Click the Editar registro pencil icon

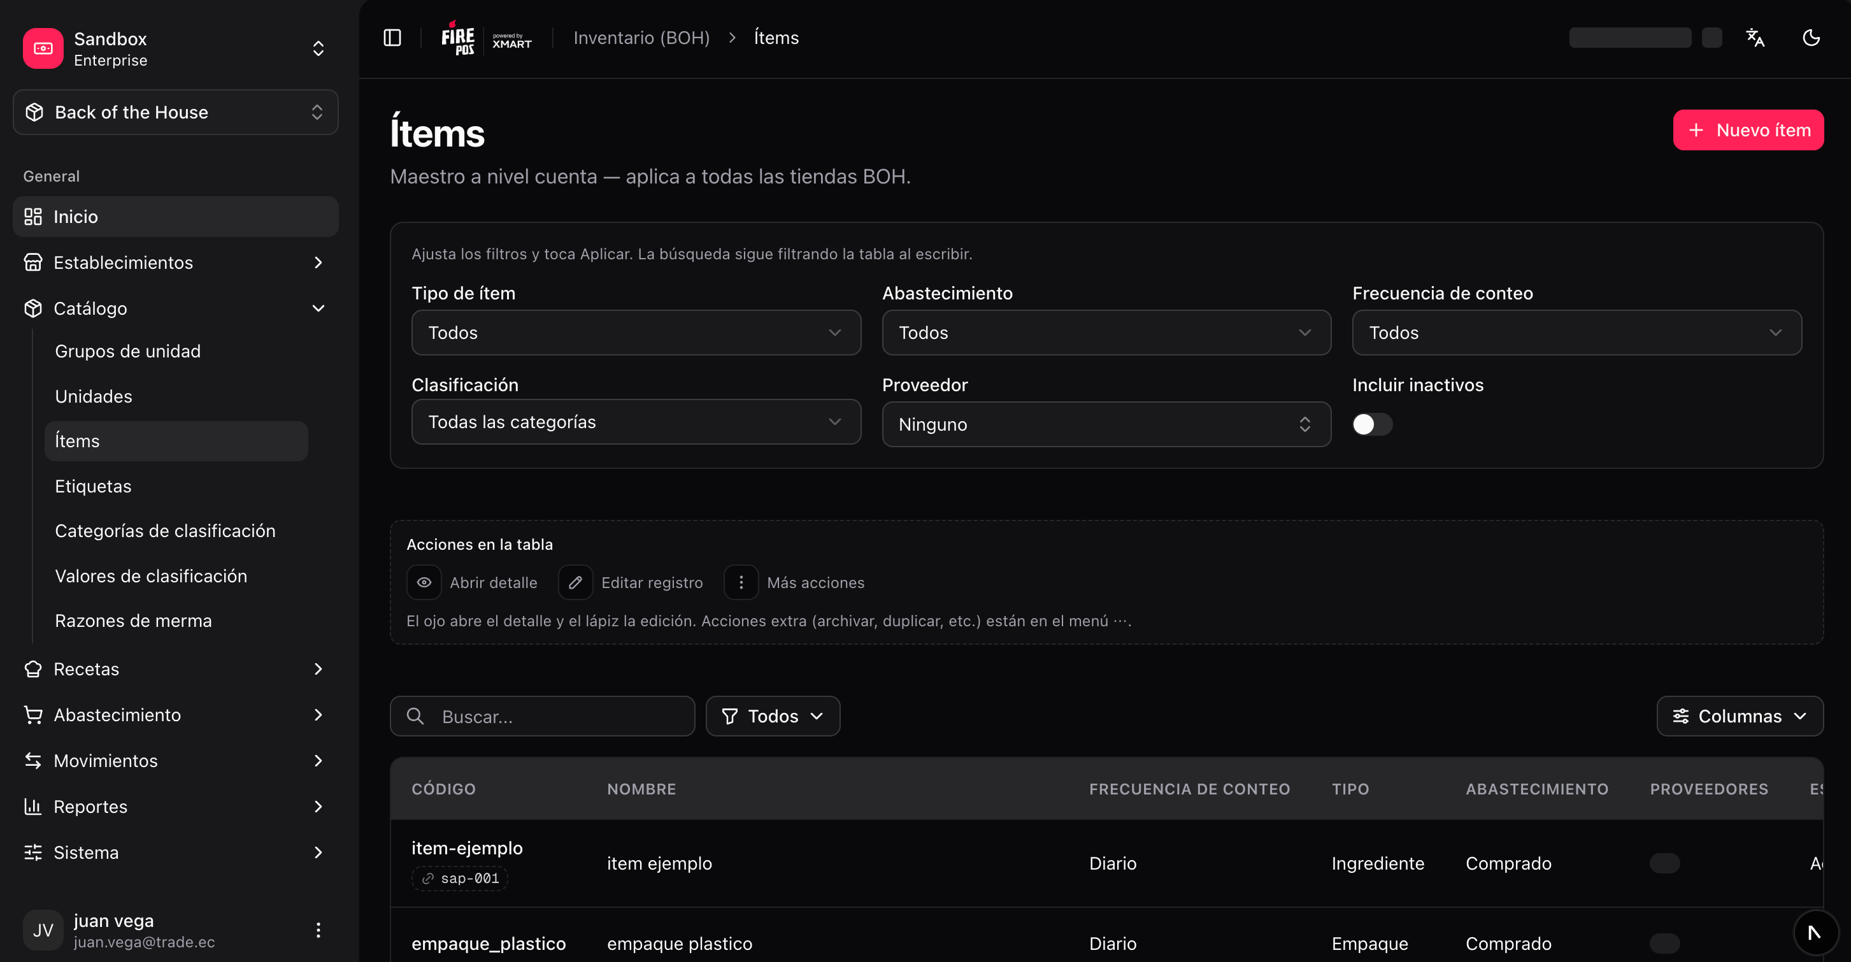pos(575,582)
